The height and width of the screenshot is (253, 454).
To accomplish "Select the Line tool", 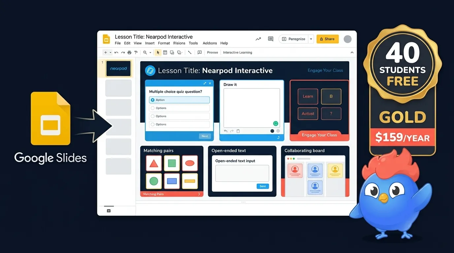I will (190, 52).
